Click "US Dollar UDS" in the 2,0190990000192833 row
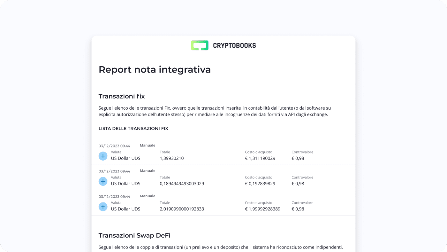 point(125,209)
